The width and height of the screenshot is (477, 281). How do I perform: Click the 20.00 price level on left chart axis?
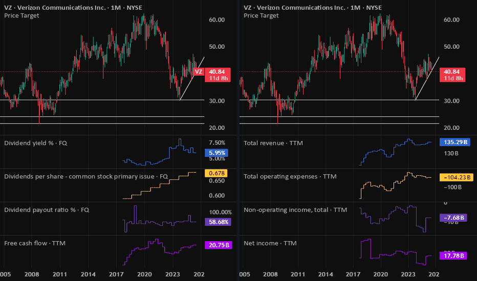(216, 128)
